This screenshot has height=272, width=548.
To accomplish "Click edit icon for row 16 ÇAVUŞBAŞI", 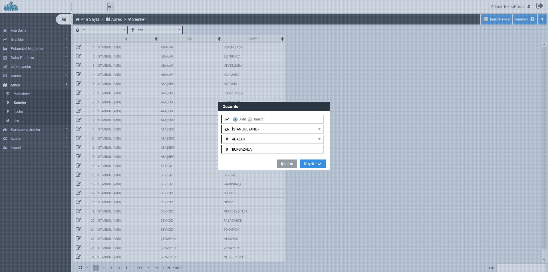I will tap(78, 184).
